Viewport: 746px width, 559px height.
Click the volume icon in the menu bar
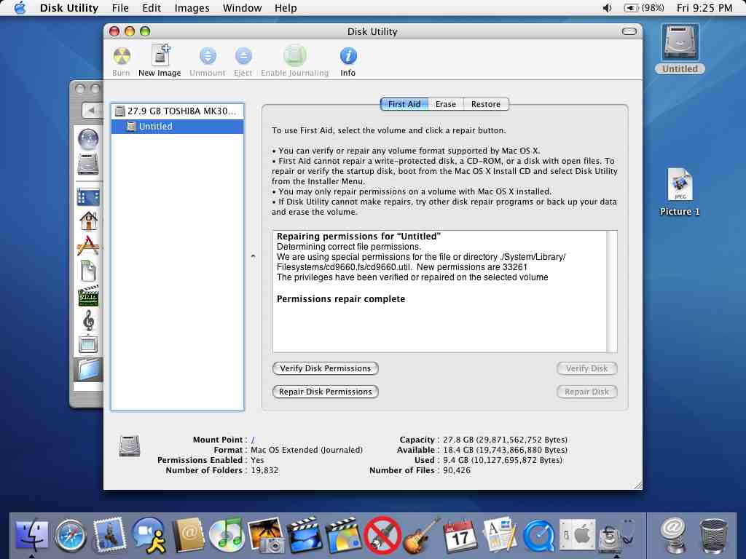[607, 8]
